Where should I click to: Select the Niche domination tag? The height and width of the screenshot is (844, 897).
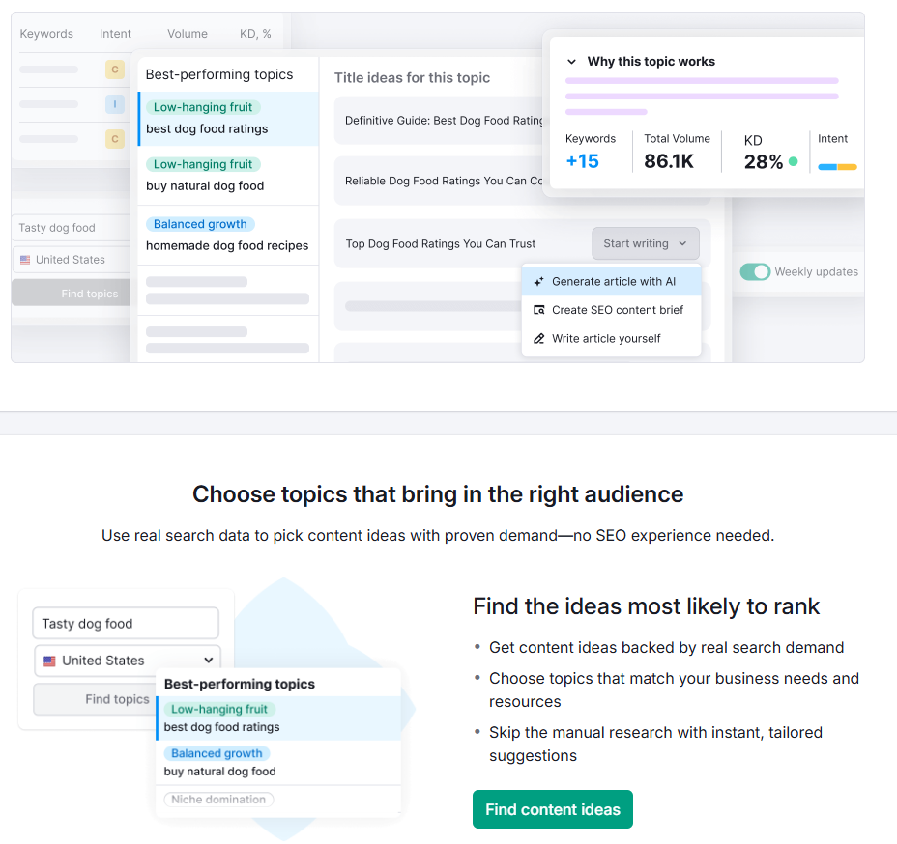point(218,800)
